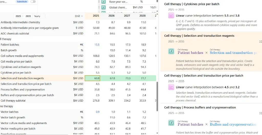Viewport: 262px width, 135px height.
Task: Select Cell media price per batch row
Action: point(16,62)
